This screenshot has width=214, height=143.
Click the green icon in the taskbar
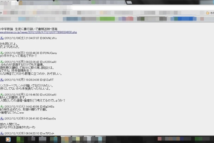pos(21,139)
